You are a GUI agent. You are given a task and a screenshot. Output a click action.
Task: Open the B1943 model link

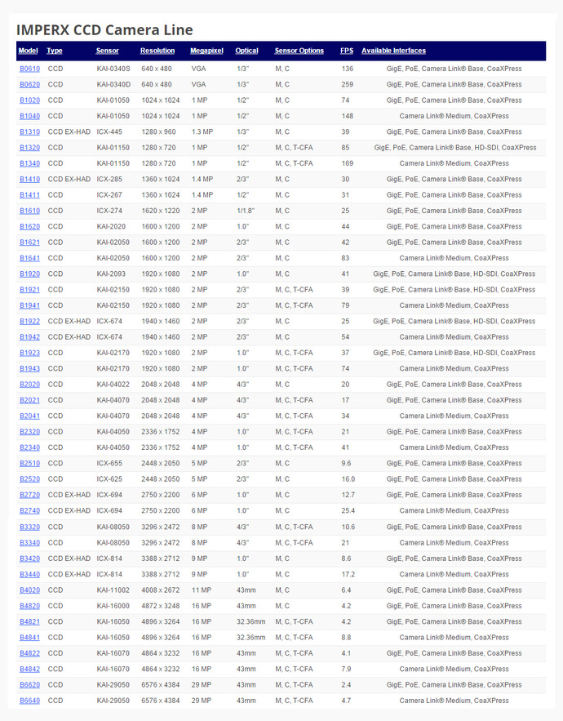30,369
